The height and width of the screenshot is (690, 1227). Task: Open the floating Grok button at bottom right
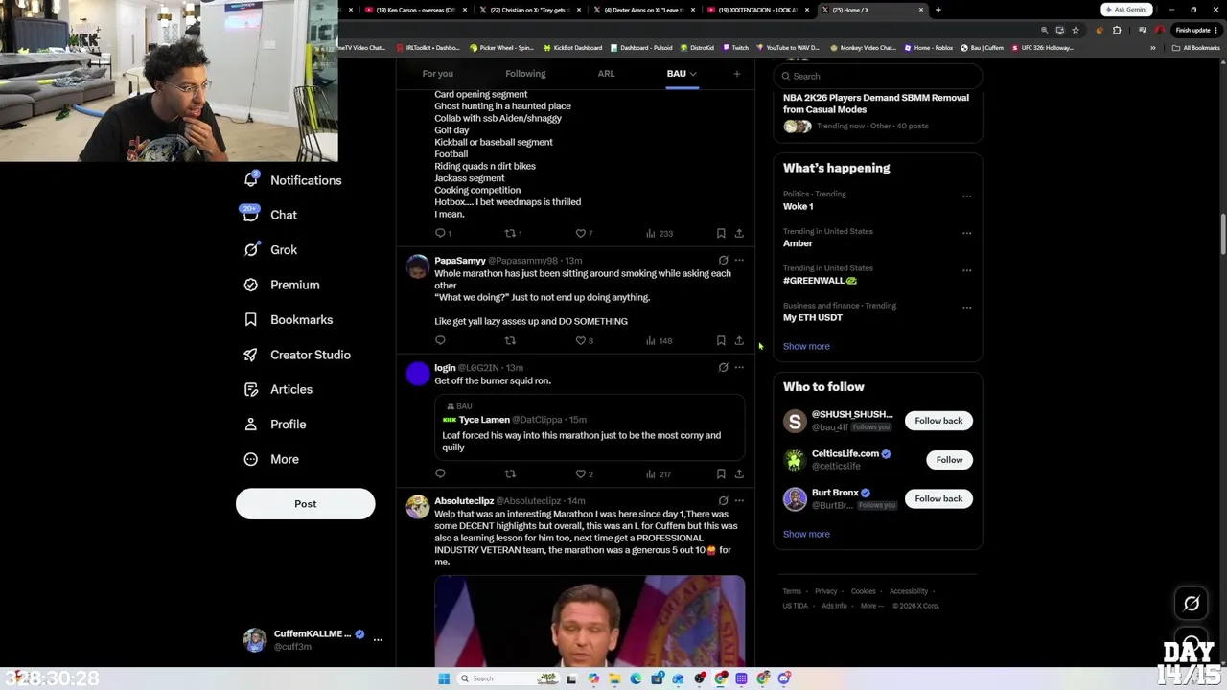(x=1192, y=604)
